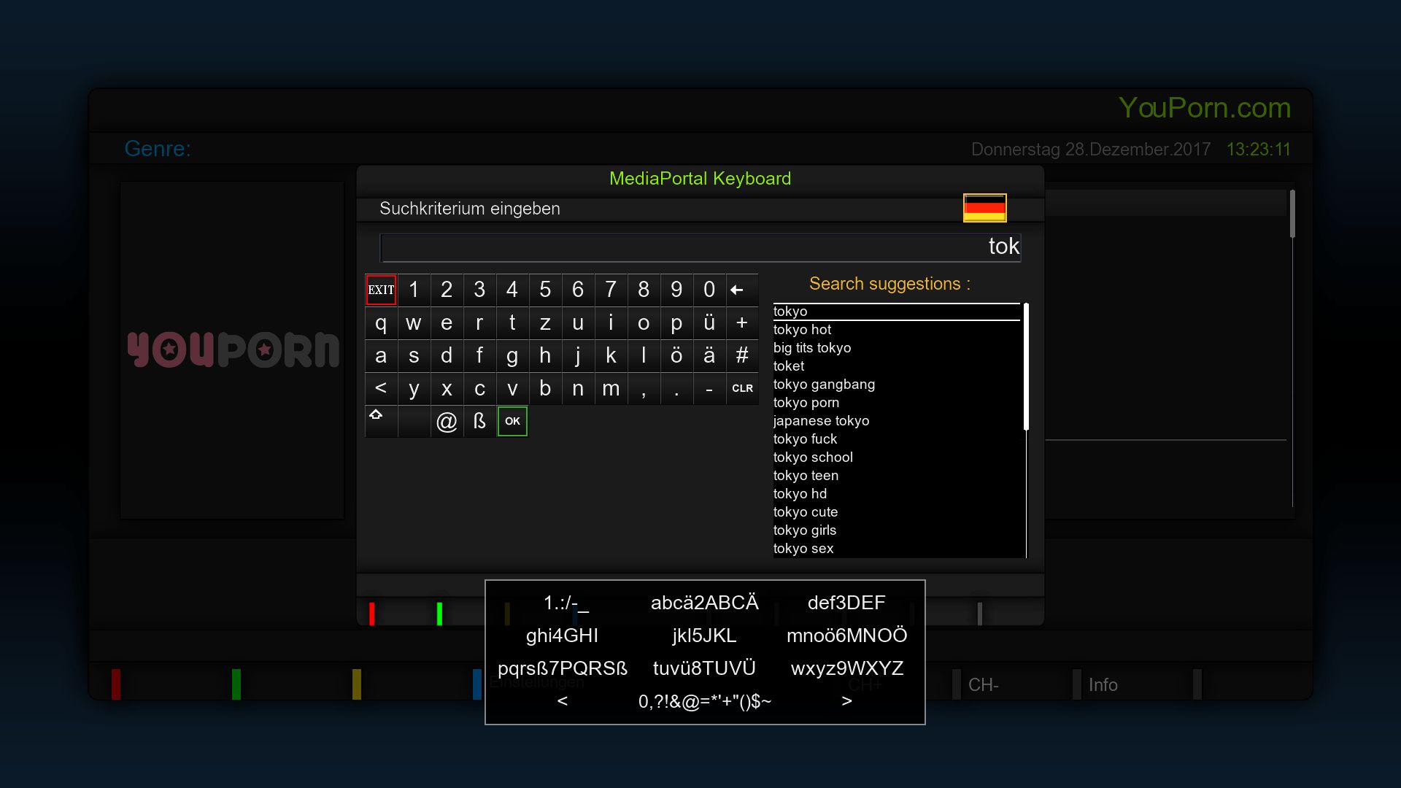The height and width of the screenshot is (788, 1401).
Task: Select suggestion 'tokyo hd'
Action: [897, 494]
